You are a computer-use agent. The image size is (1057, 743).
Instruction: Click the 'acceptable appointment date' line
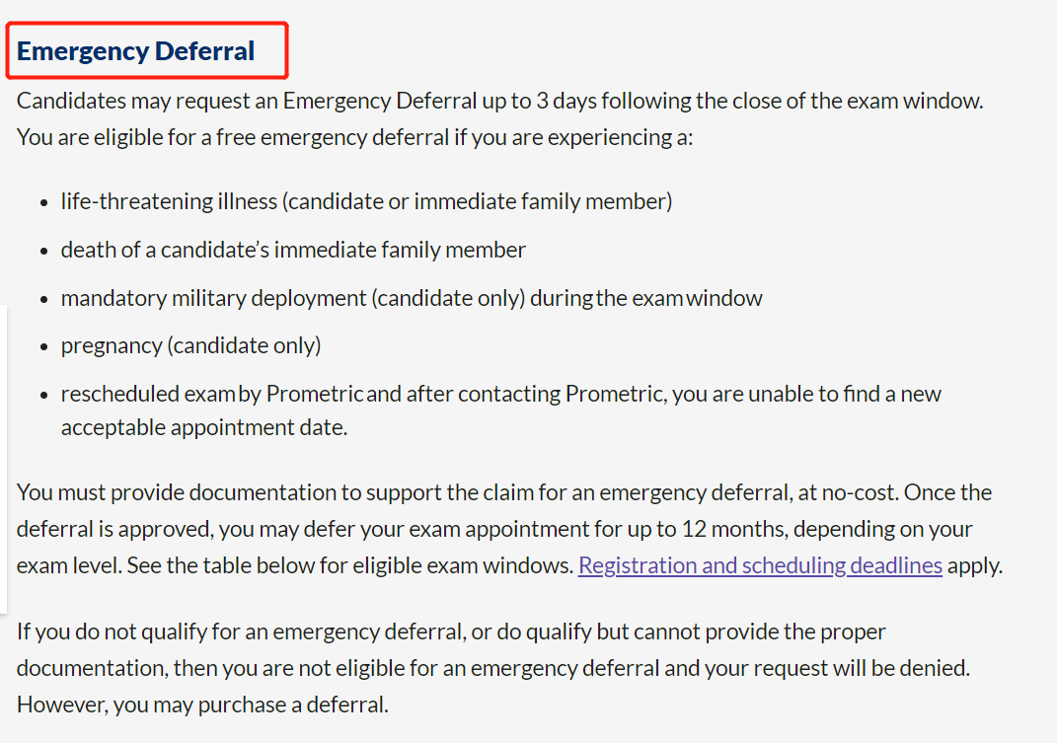click(x=203, y=427)
